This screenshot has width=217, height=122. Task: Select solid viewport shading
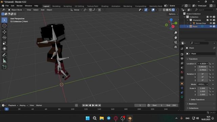[167, 10]
